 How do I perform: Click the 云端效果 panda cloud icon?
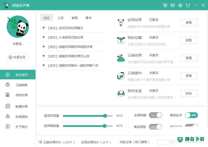121,58
